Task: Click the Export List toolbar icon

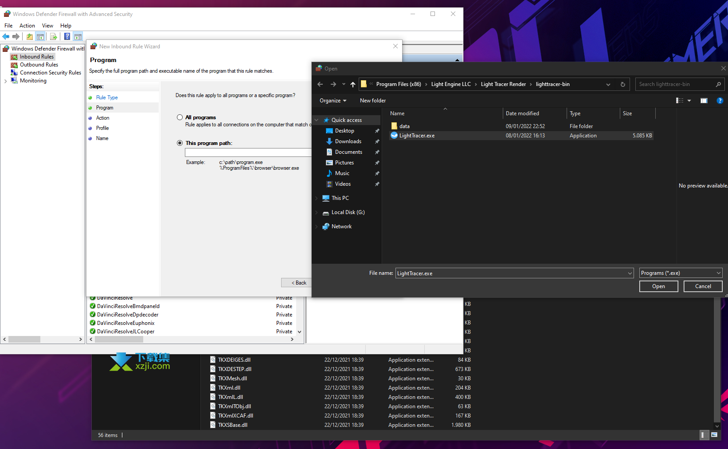Action: coord(54,36)
